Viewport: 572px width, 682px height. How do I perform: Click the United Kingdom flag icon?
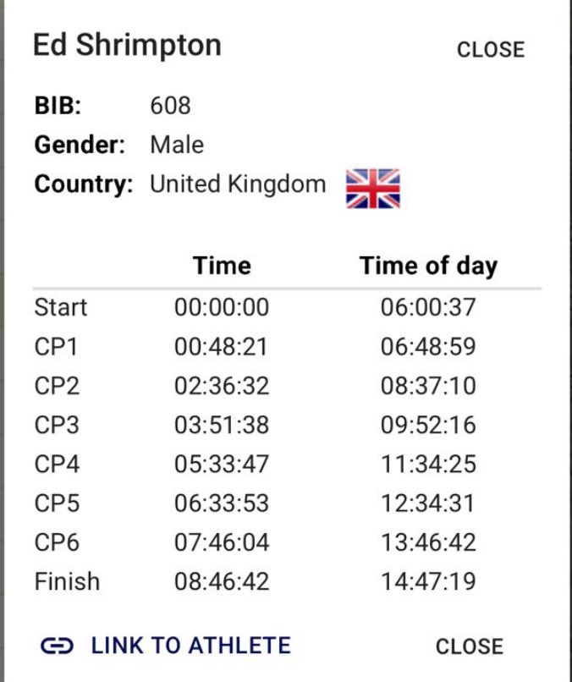tap(373, 189)
